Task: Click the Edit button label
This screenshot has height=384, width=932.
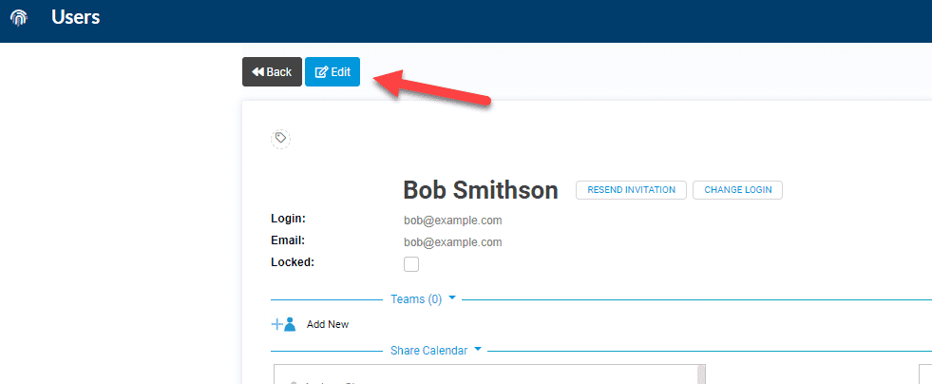Action: pos(340,72)
